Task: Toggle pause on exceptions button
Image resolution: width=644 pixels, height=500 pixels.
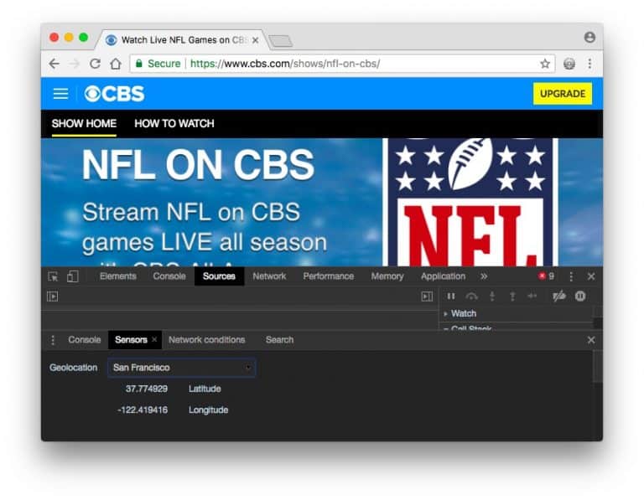Action: tap(579, 296)
